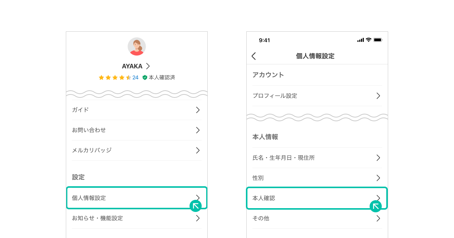Select the highlighted 本人確認 row

(x=317, y=198)
